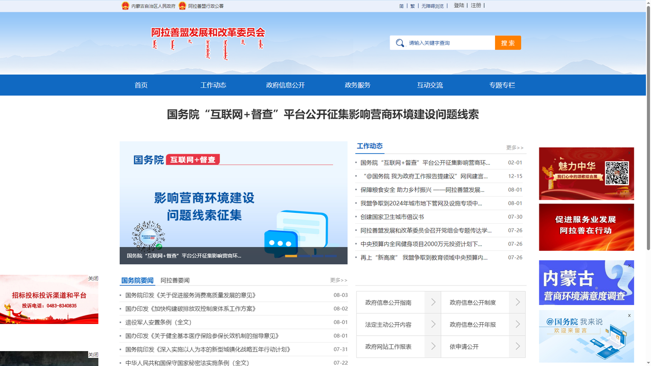Open the 魅力中华 banner

[586, 174]
